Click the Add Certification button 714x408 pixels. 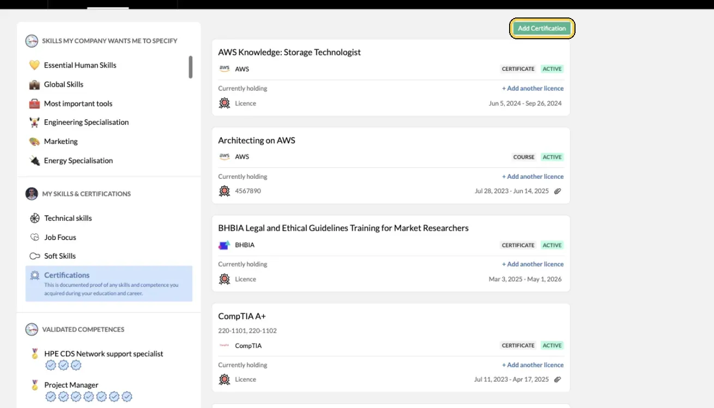tap(542, 28)
